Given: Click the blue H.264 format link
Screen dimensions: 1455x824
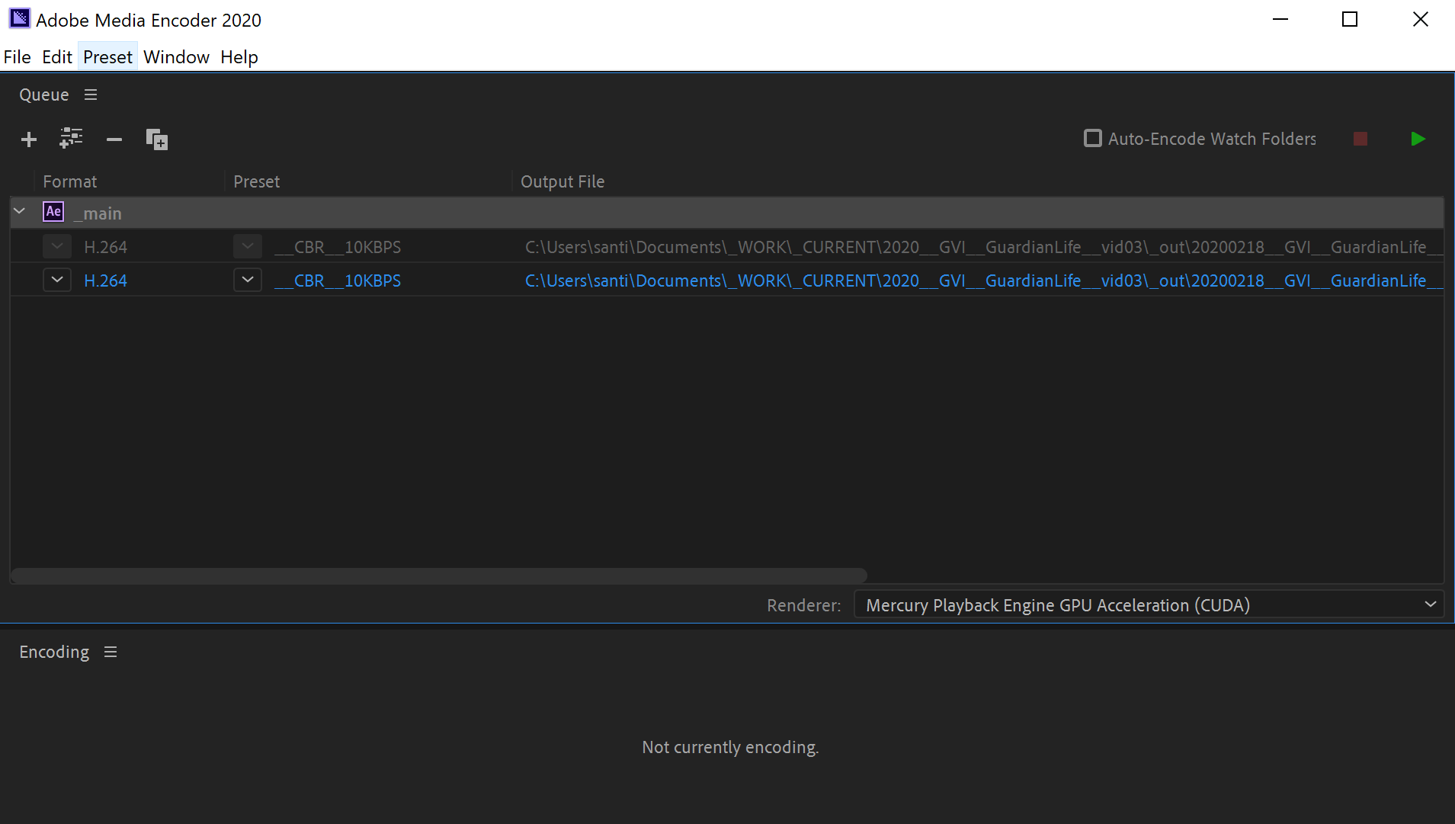Looking at the screenshot, I should (x=105, y=281).
